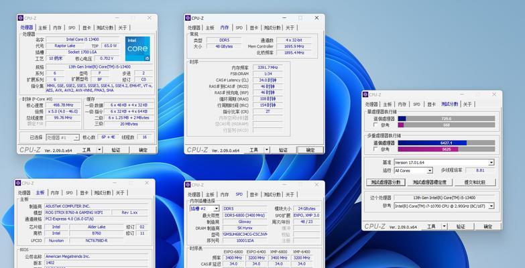This screenshot has height=268, width=525.
Task: Click the CPU-Z app icon in the 测试分数 window title bar
Action: pos(365,94)
